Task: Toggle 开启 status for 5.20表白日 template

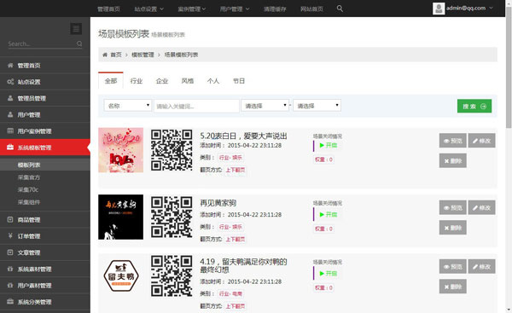Action: pyautogui.click(x=329, y=145)
